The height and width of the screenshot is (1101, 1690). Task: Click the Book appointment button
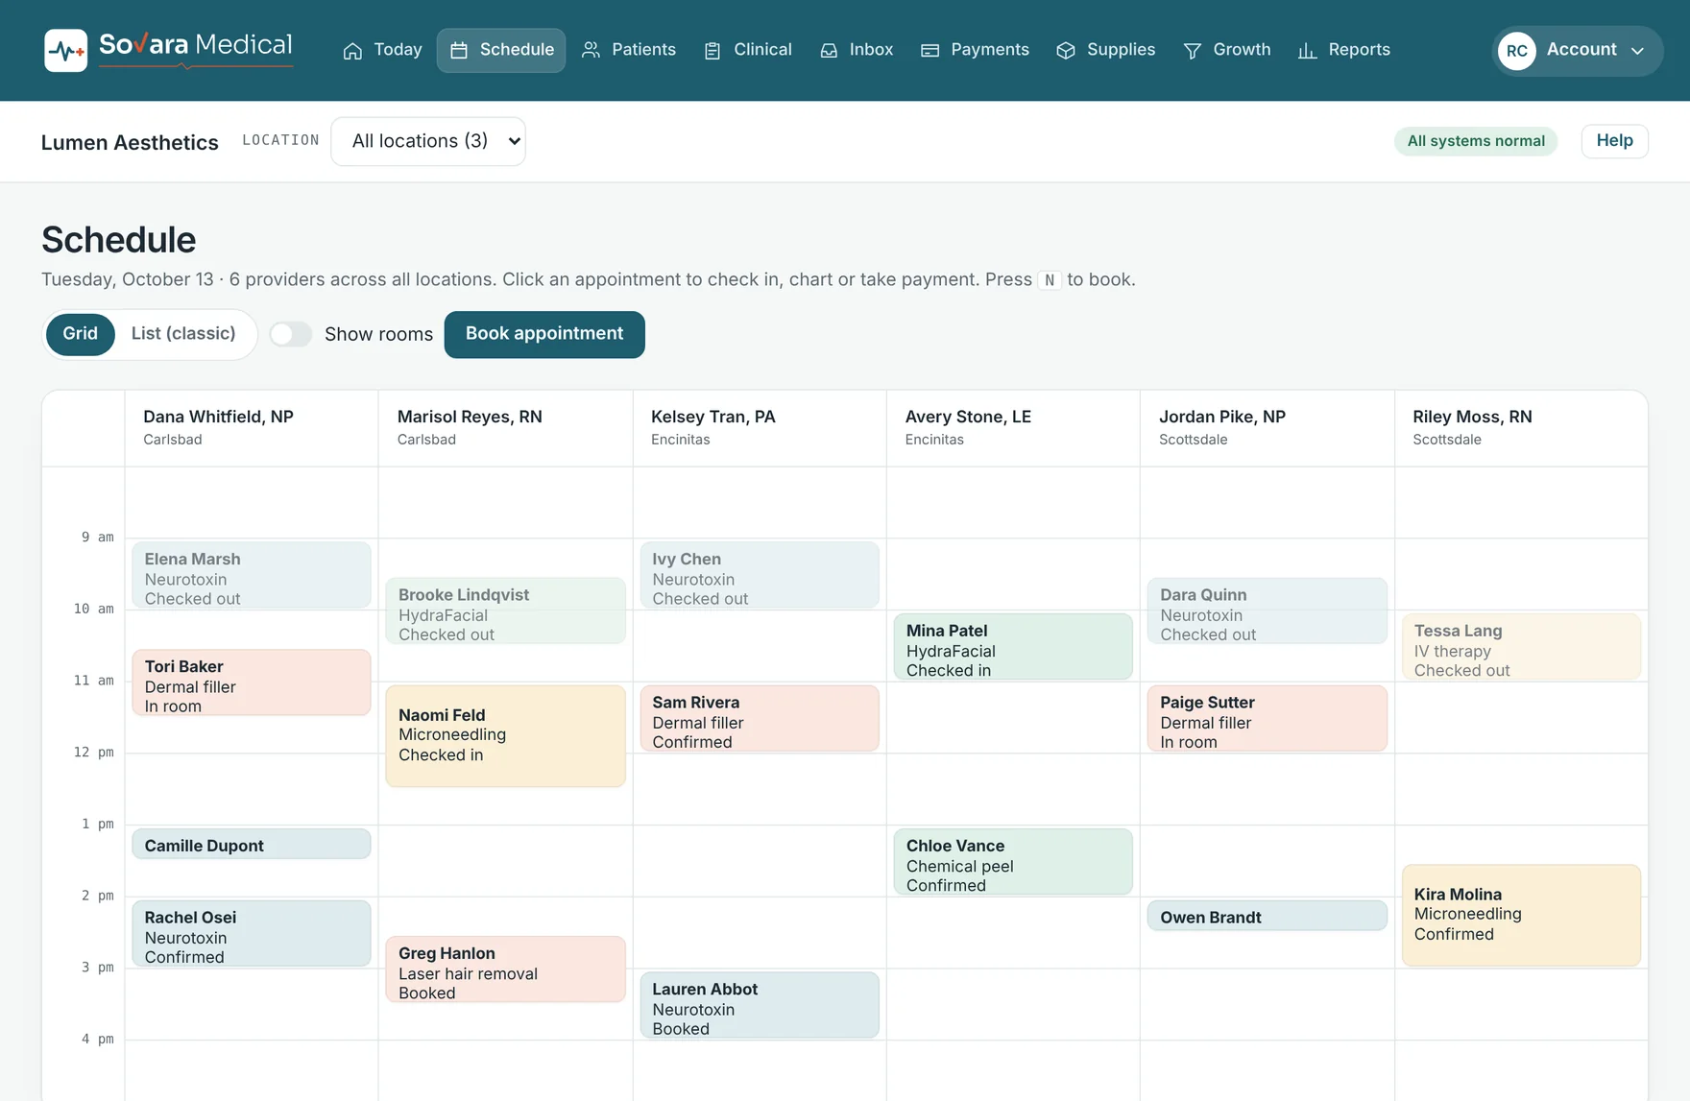coord(544,334)
